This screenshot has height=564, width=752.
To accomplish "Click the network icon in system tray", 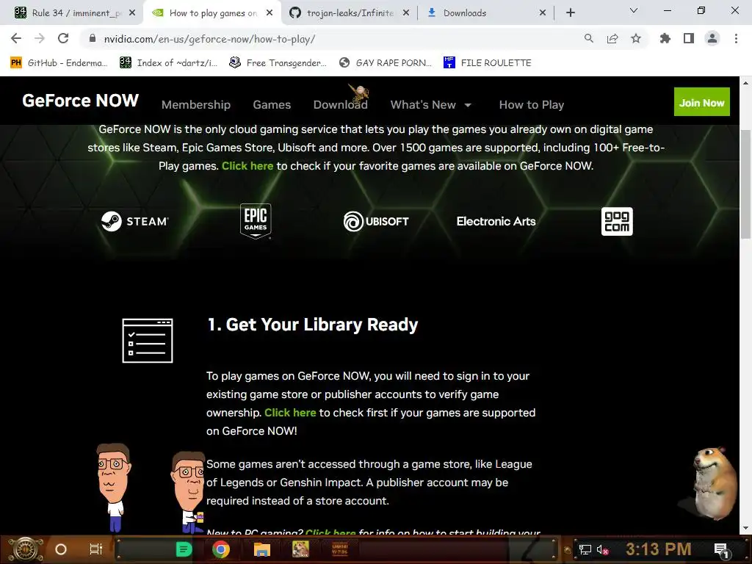I will pos(585,549).
